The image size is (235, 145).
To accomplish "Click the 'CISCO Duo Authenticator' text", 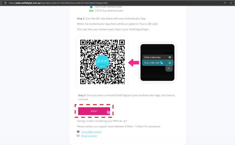I will coord(109,10).
